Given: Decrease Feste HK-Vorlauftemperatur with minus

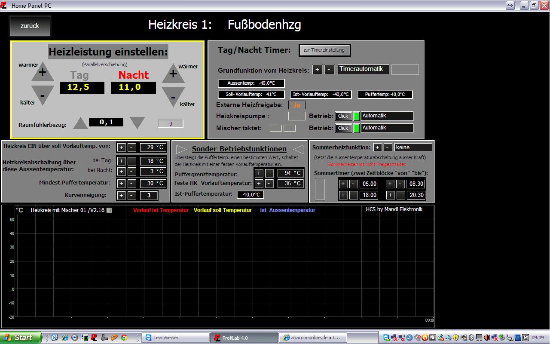Looking at the screenshot, I should [269, 184].
